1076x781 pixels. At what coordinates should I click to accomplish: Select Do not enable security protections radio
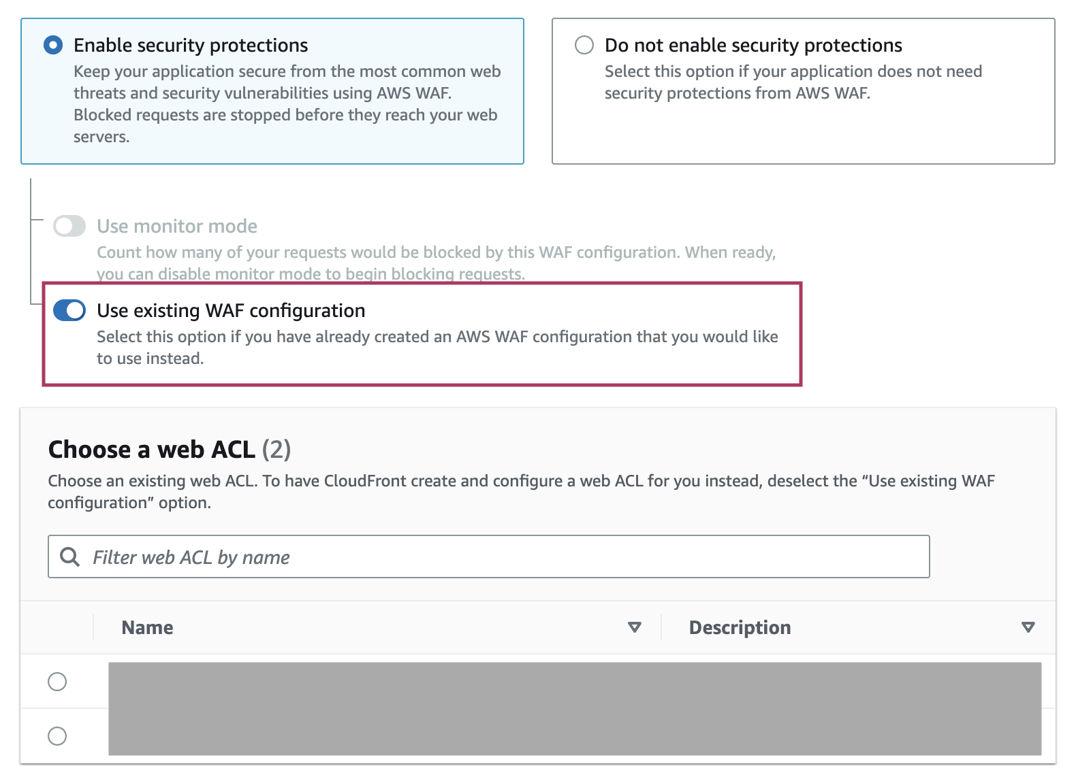584,46
